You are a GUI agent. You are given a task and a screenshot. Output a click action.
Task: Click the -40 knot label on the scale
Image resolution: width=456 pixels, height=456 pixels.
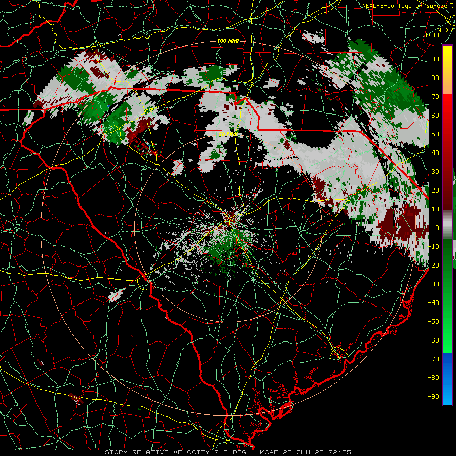pos(433,303)
